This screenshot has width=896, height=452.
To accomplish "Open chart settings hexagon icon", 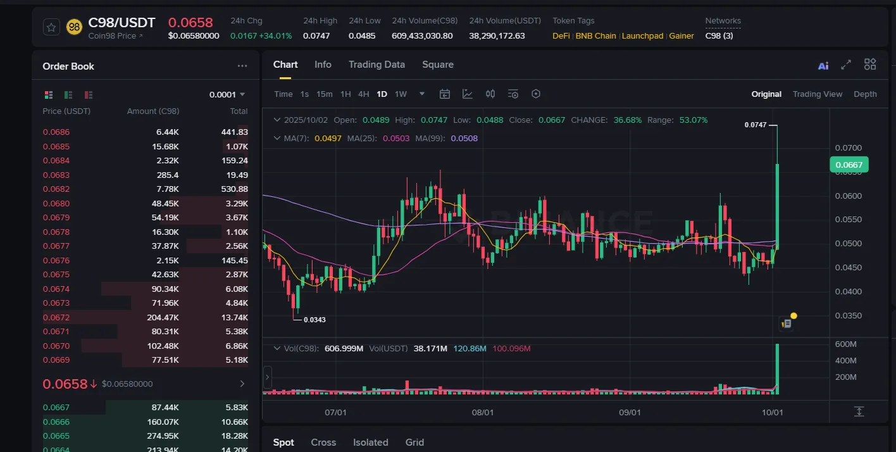I will (x=536, y=94).
